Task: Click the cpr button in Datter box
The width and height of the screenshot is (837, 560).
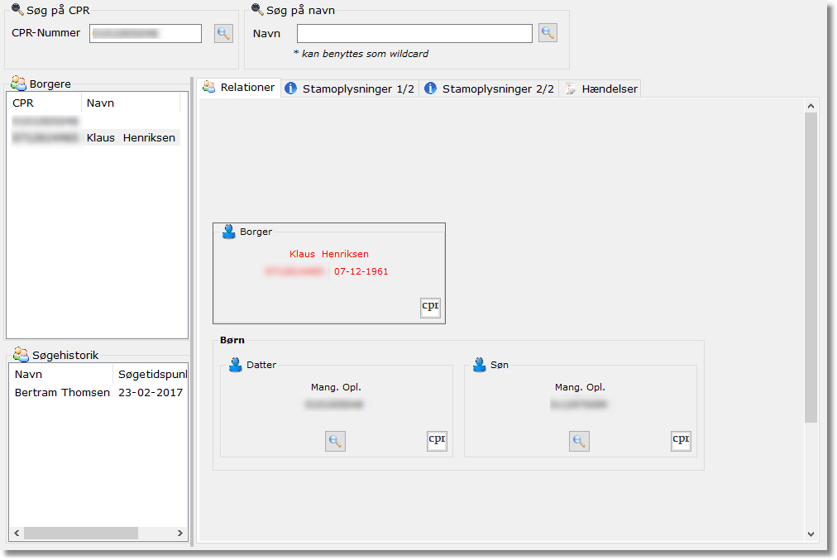Action: click(437, 441)
